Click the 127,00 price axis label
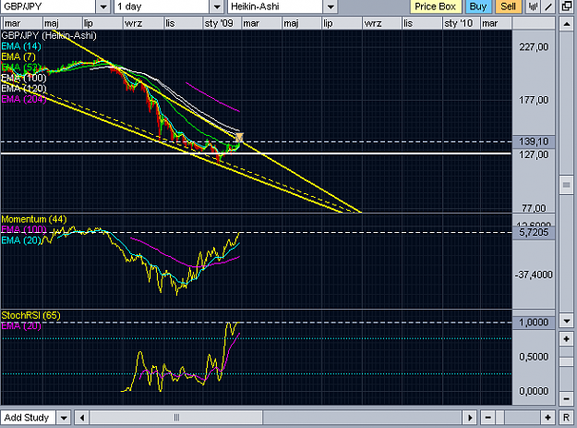The image size is (577, 428). pos(534,154)
